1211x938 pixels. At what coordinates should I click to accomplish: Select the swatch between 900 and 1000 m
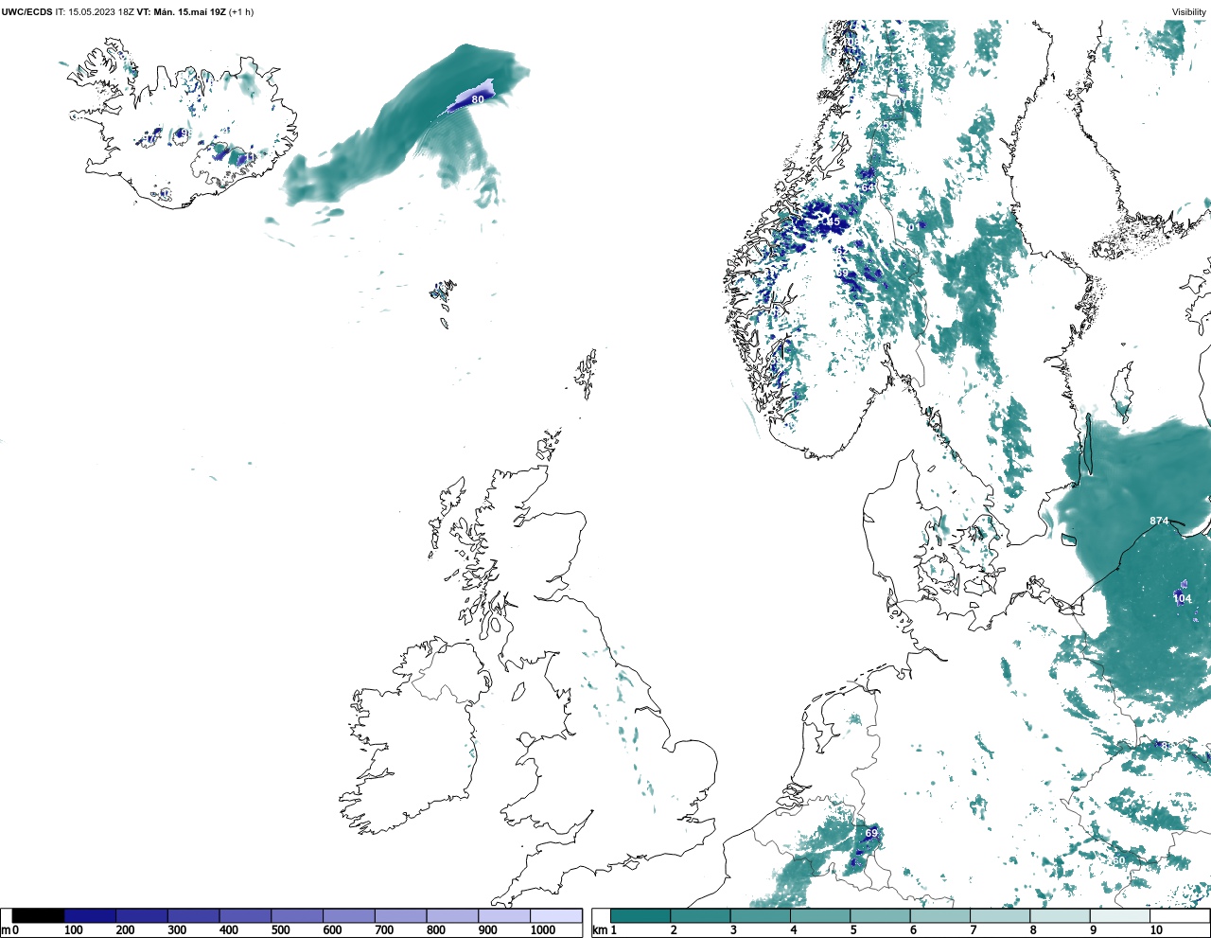click(x=504, y=916)
